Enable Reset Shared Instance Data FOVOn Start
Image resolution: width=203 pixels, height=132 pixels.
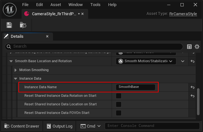pyautogui.click(x=119, y=113)
